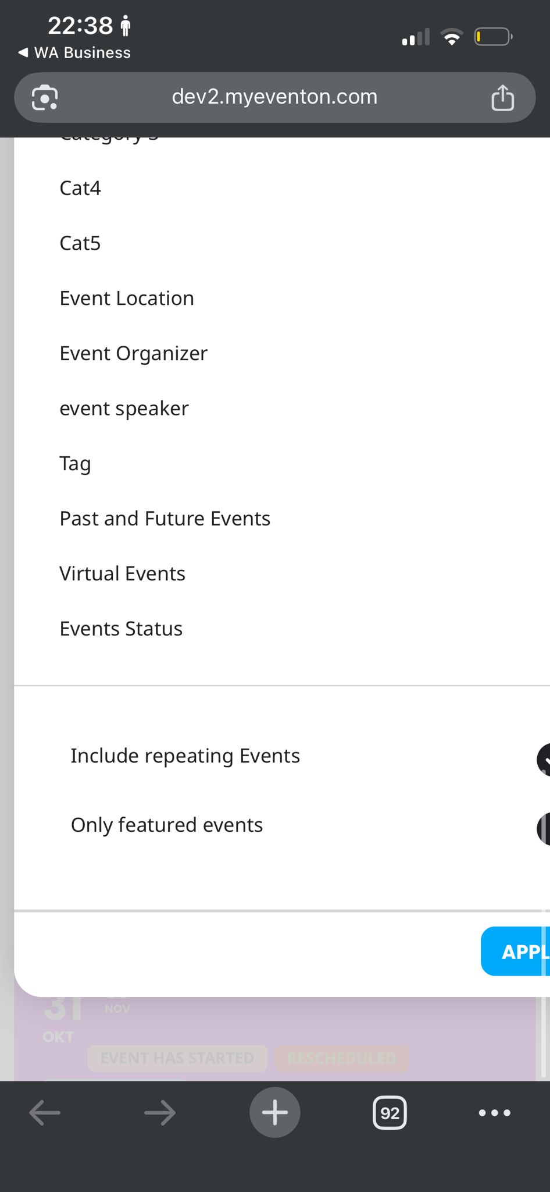Open Past and Future Events filter
550x1192 pixels.
tap(165, 519)
